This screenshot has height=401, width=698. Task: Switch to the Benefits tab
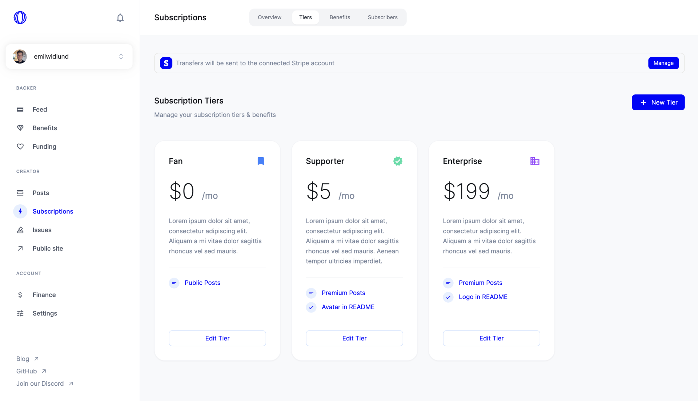pos(340,18)
